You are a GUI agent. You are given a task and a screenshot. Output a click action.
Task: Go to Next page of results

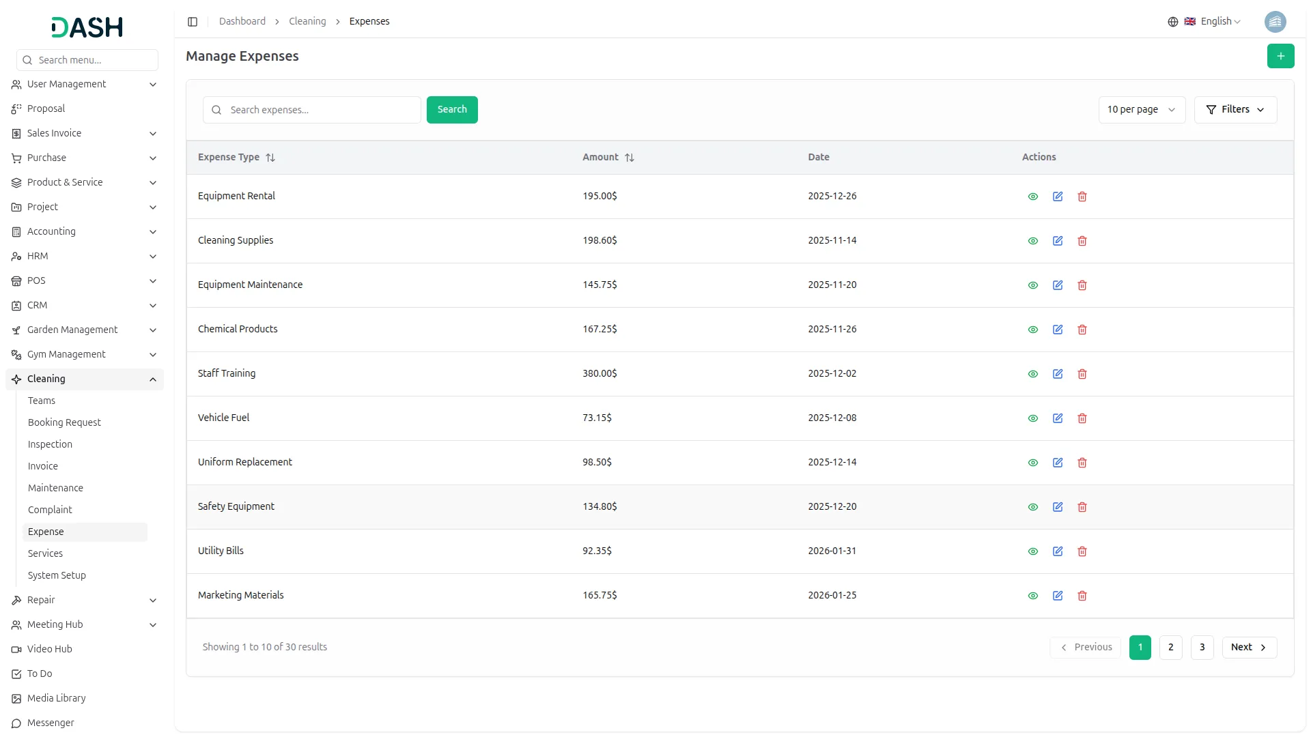(x=1248, y=648)
